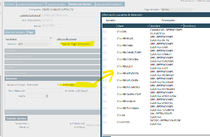Image resolution: width=210 pixels, height=137 pixels.
Task: Expand the Cobro Adelantado section
Action: [x=52, y=73]
